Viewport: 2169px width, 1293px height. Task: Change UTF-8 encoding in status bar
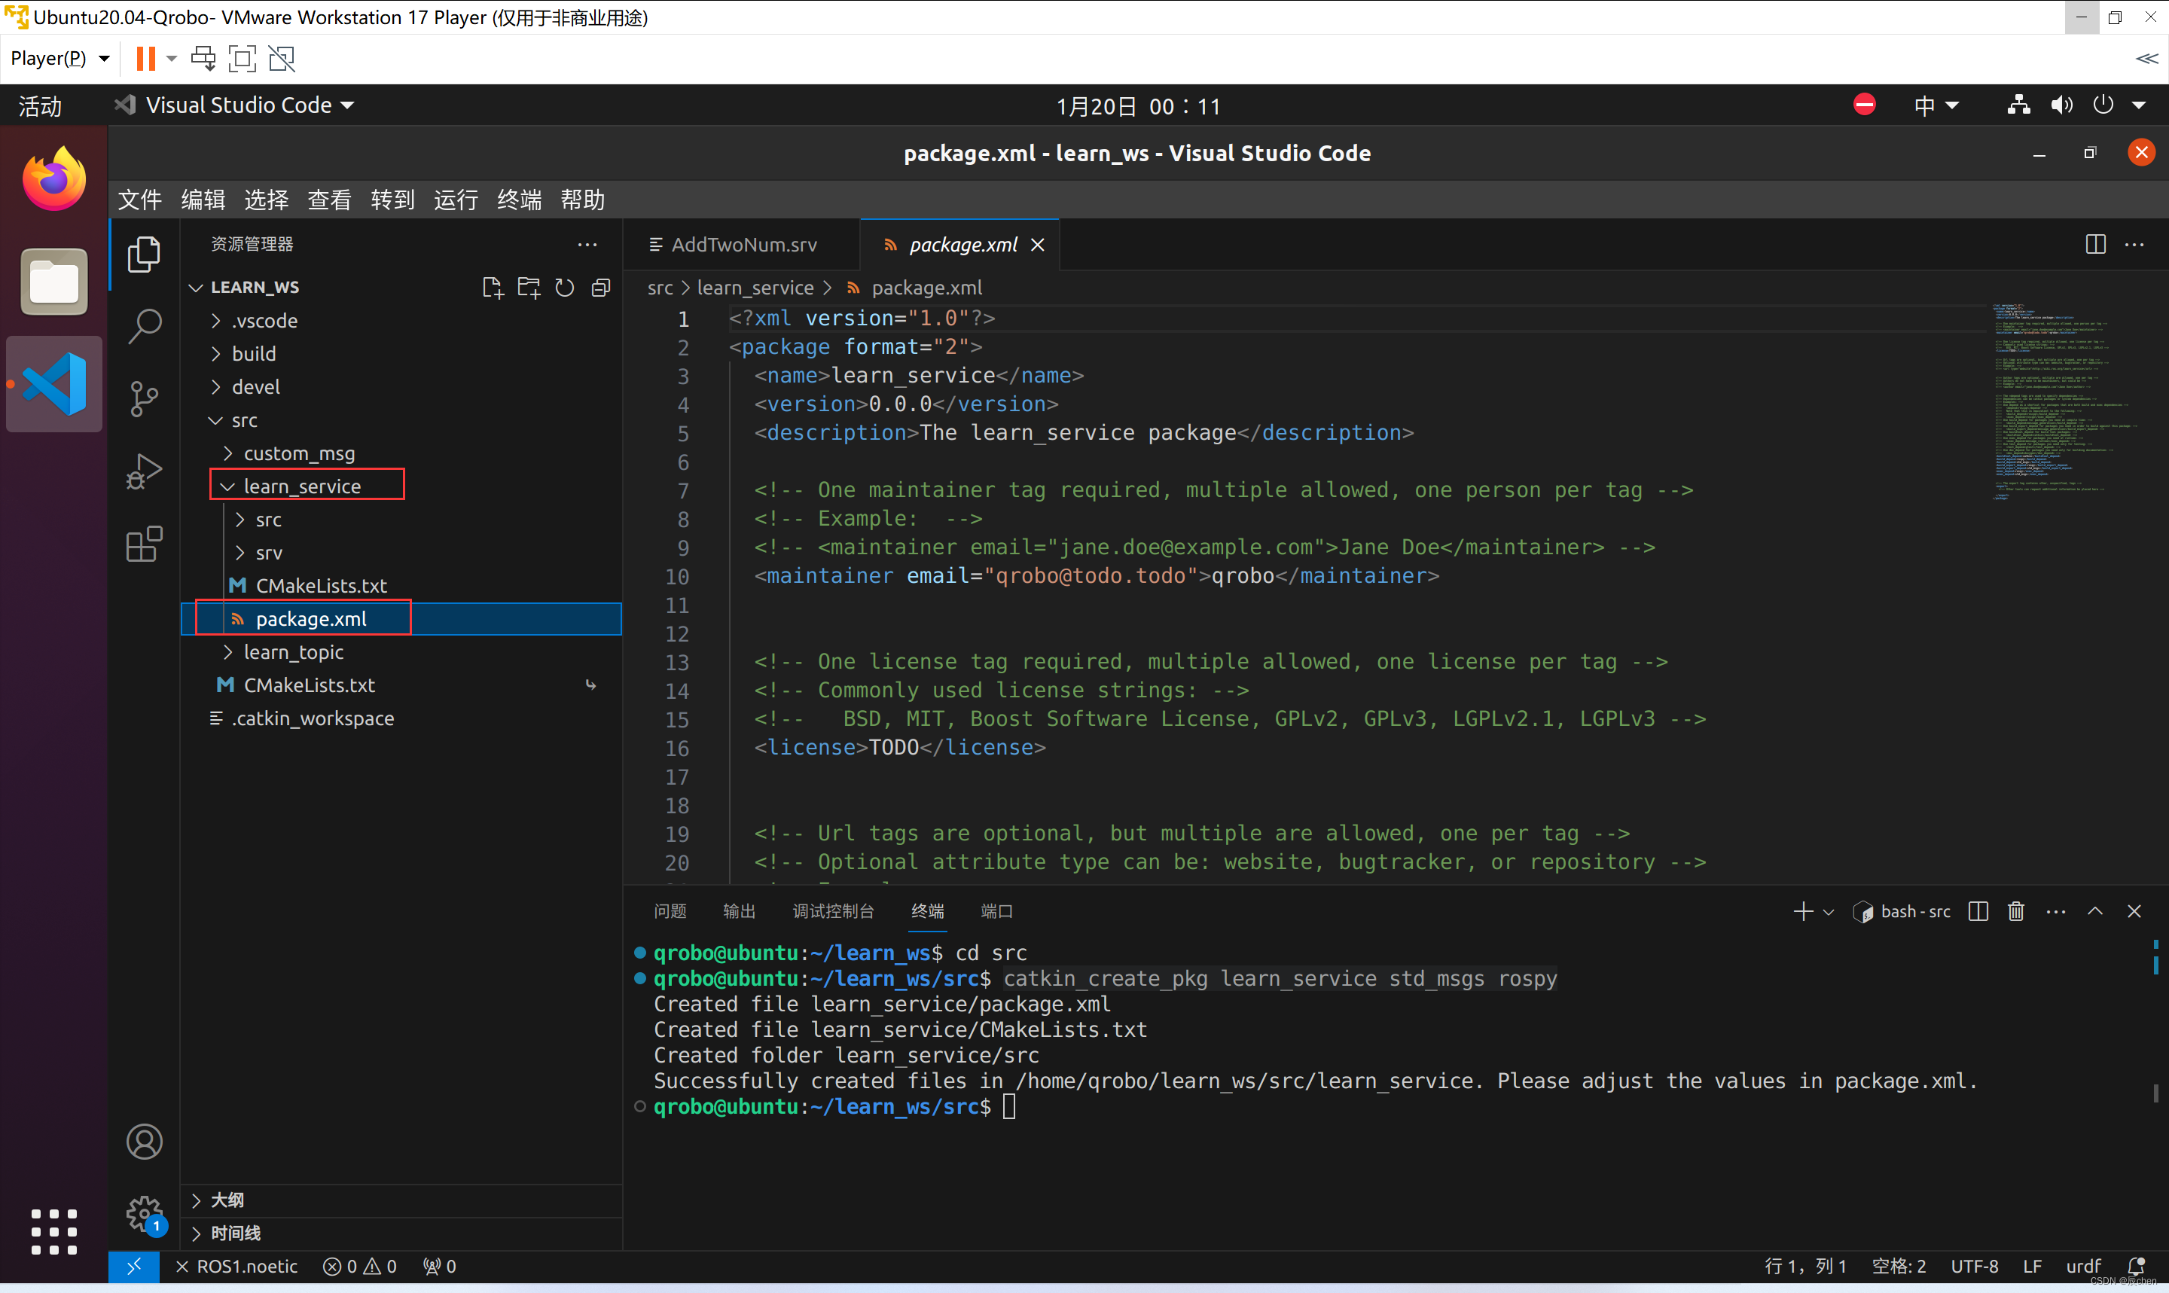click(x=1974, y=1266)
